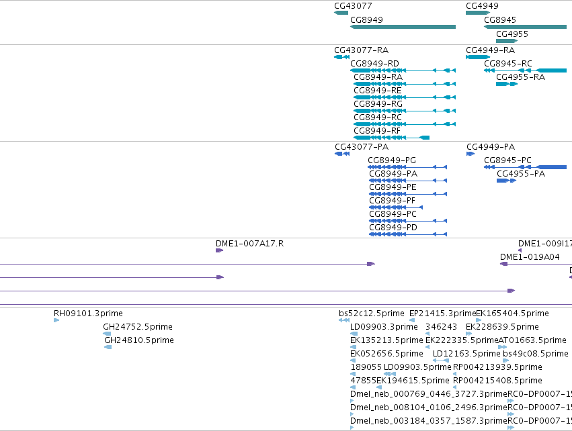This screenshot has width=572, height=431.
Task: Click EST GH24752.5prime
Action: pos(138,327)
